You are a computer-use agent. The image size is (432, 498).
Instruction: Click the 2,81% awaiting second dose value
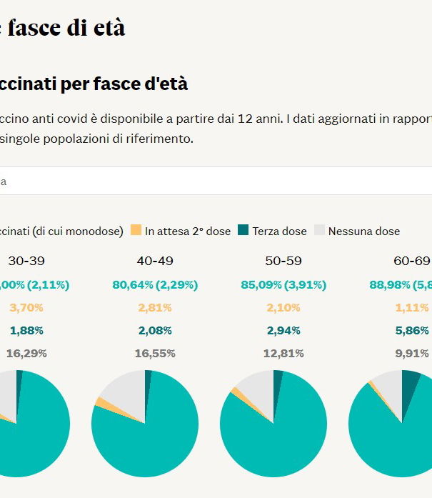pyautogui.click(x=155, y=308)
